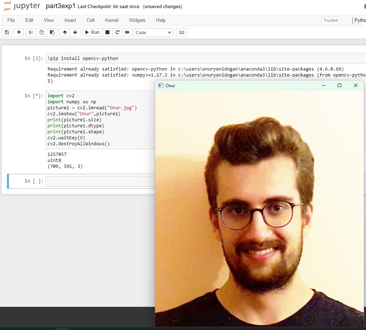Viewport: 366px width, 330px height.
Task: Click the Jupyter logo
Action: pyautogui.click(x=22, y=6)
